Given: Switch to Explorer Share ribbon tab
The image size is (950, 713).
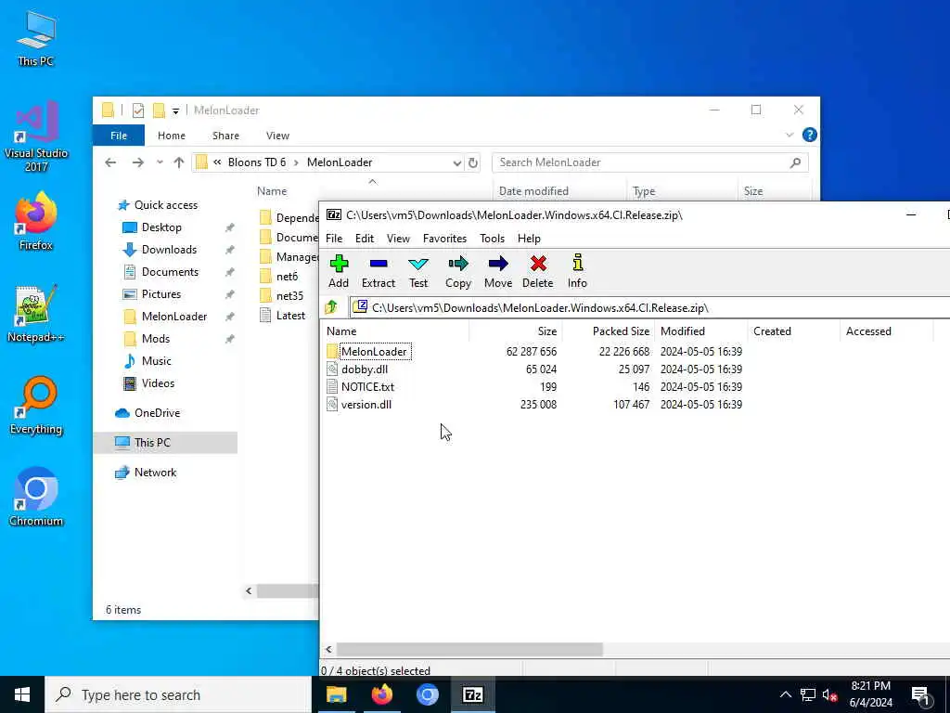Looking at the screenshot, I should (x=225, y=136).
